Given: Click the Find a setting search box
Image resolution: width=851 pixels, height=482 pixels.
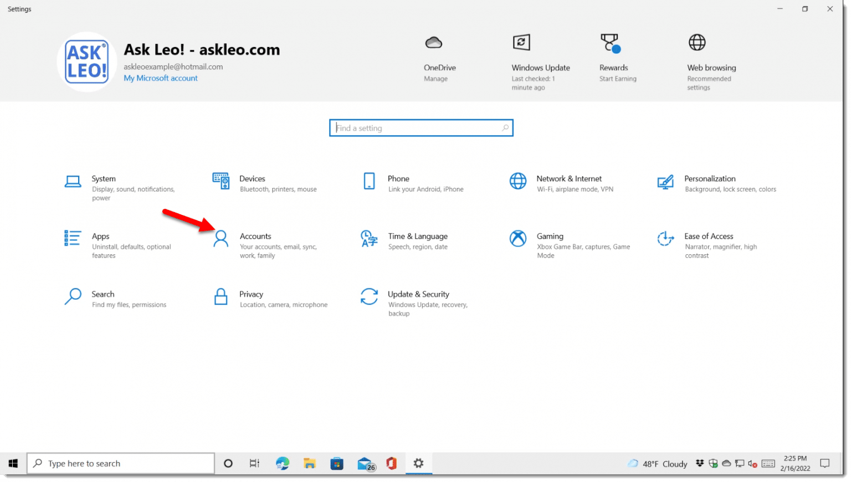Looking at the screenshot, I should tap(421, 127).
